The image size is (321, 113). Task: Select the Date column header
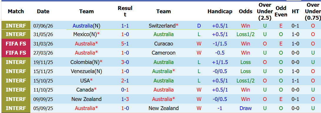click(43, 11)
